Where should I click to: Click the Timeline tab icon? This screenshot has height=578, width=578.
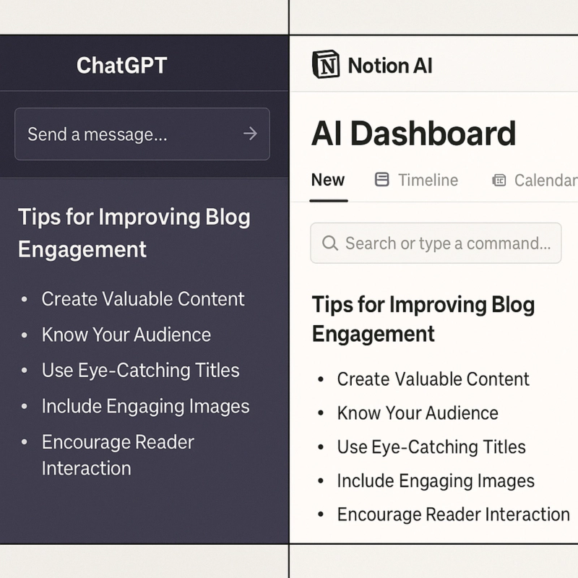click(382, 180)
